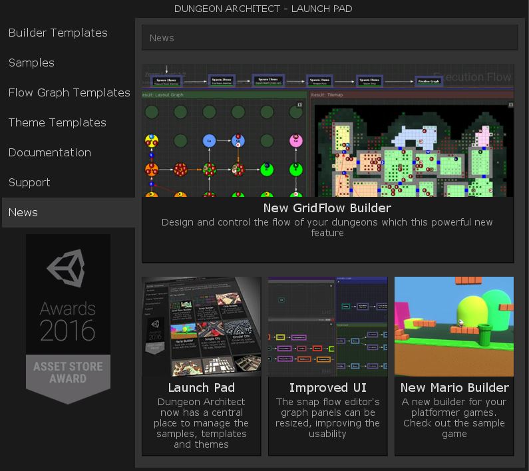The width and height of the screenshot is (529, 471).
Task: Click the Launch Pad card title
Action: pyautogui.click(x=202, y=388)
